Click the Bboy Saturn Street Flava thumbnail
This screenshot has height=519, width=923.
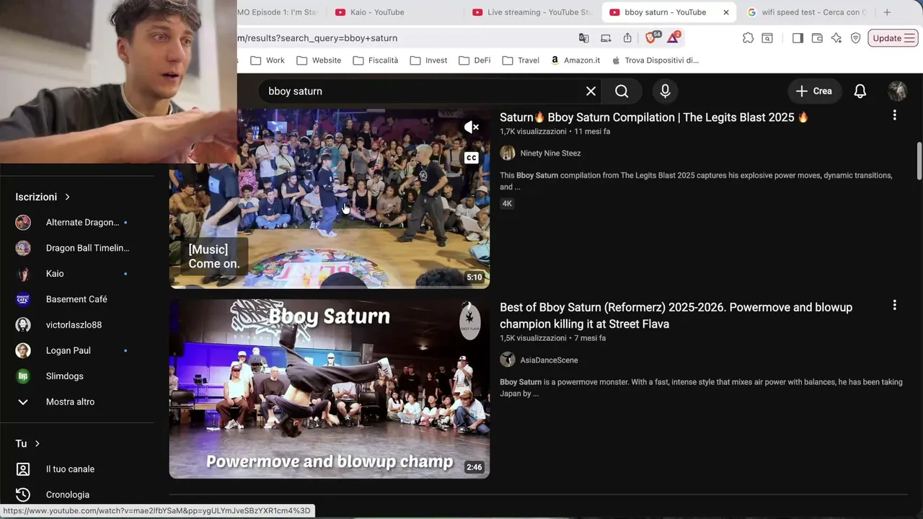pyautogui.click(x=330, y=389)
